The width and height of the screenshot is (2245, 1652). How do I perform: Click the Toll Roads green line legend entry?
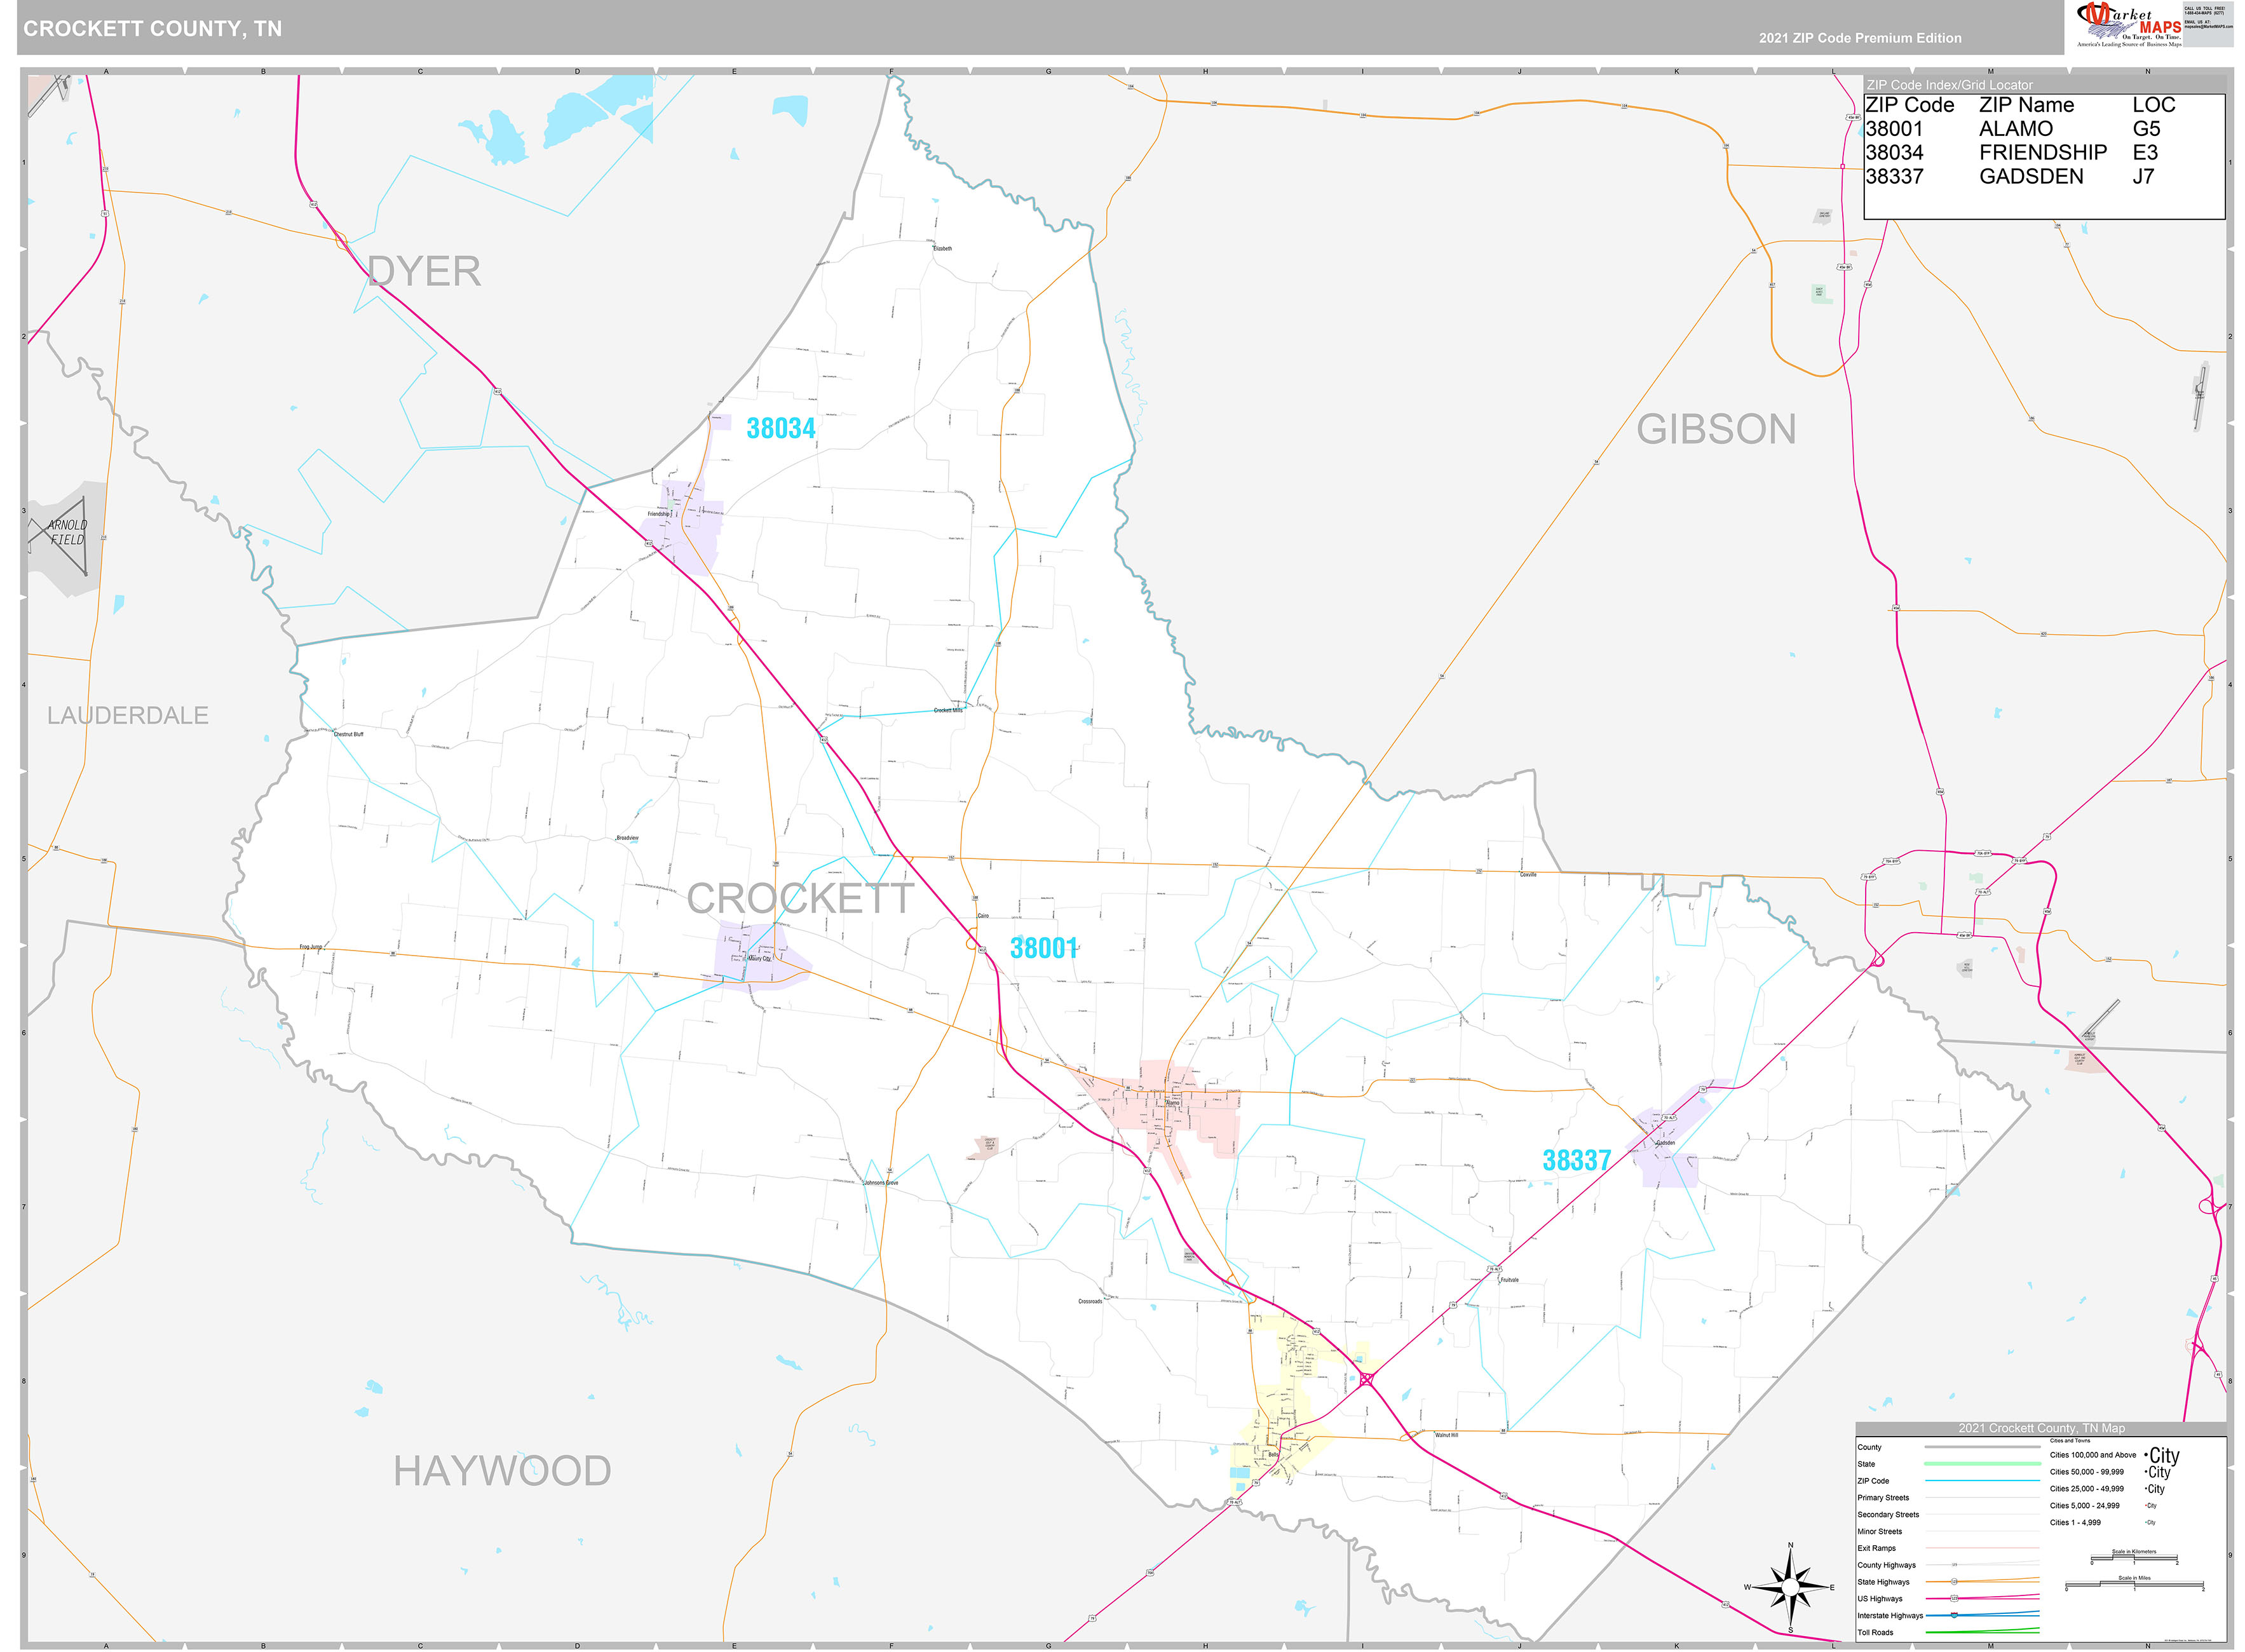click(x=1982, y=1631)
